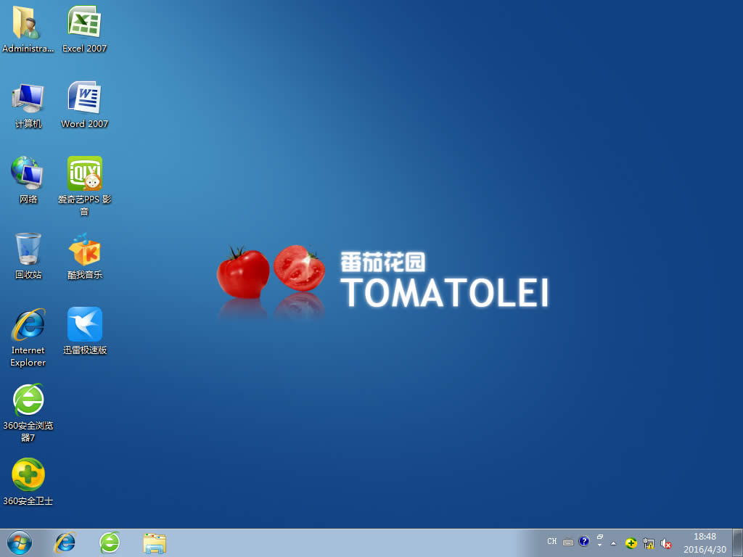This screenshot has width=743, height=557.
Task: Select the Kuwo Music (酷我音乐) icon
Action: tap(84, 249)
